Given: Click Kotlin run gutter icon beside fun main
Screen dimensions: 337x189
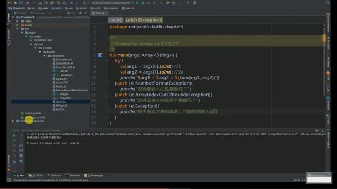Looking at the screenshot, I should [x=100, y=55].
